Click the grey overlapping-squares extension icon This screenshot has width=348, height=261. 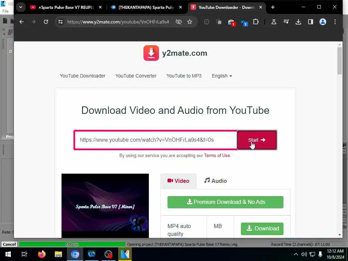point(219,22)
